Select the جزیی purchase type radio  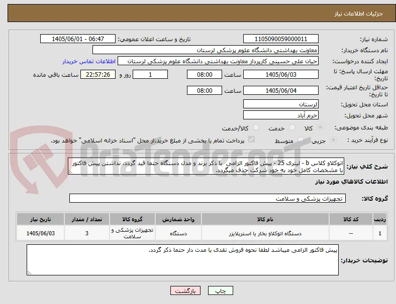[x=333, y=140]
